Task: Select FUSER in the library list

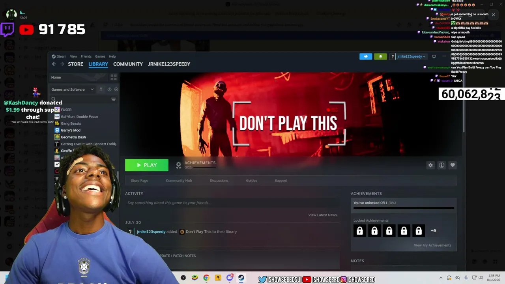Action: 66,110
